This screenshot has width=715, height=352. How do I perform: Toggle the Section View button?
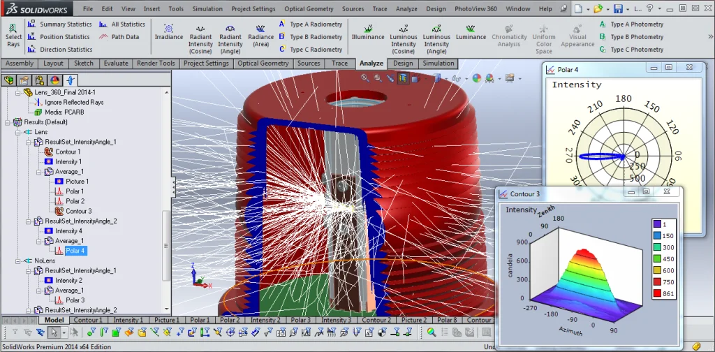pos(403,78)
